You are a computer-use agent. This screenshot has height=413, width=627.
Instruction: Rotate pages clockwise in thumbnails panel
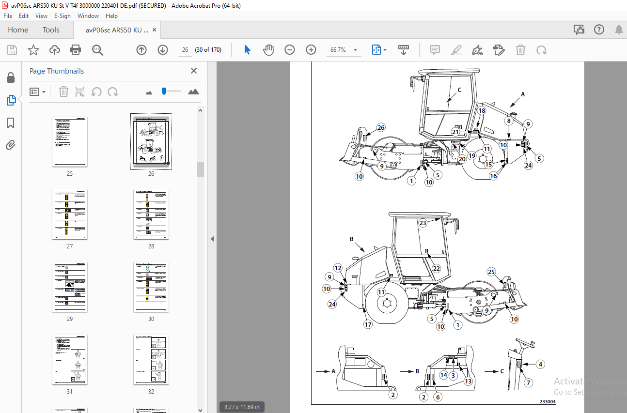pyautogui.click(x=113, y=92)
